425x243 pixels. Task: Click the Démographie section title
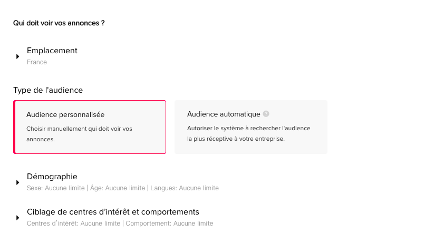coord(52,177)
